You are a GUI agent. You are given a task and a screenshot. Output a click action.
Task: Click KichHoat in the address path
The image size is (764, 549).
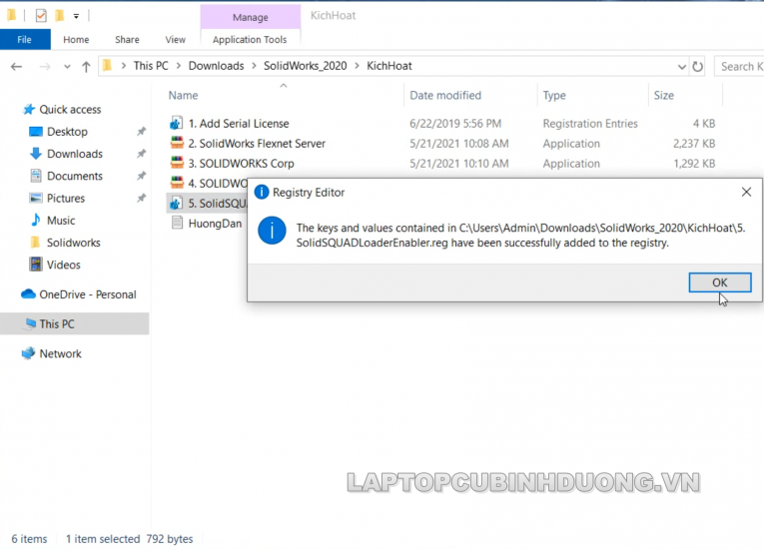click(389, 66)
